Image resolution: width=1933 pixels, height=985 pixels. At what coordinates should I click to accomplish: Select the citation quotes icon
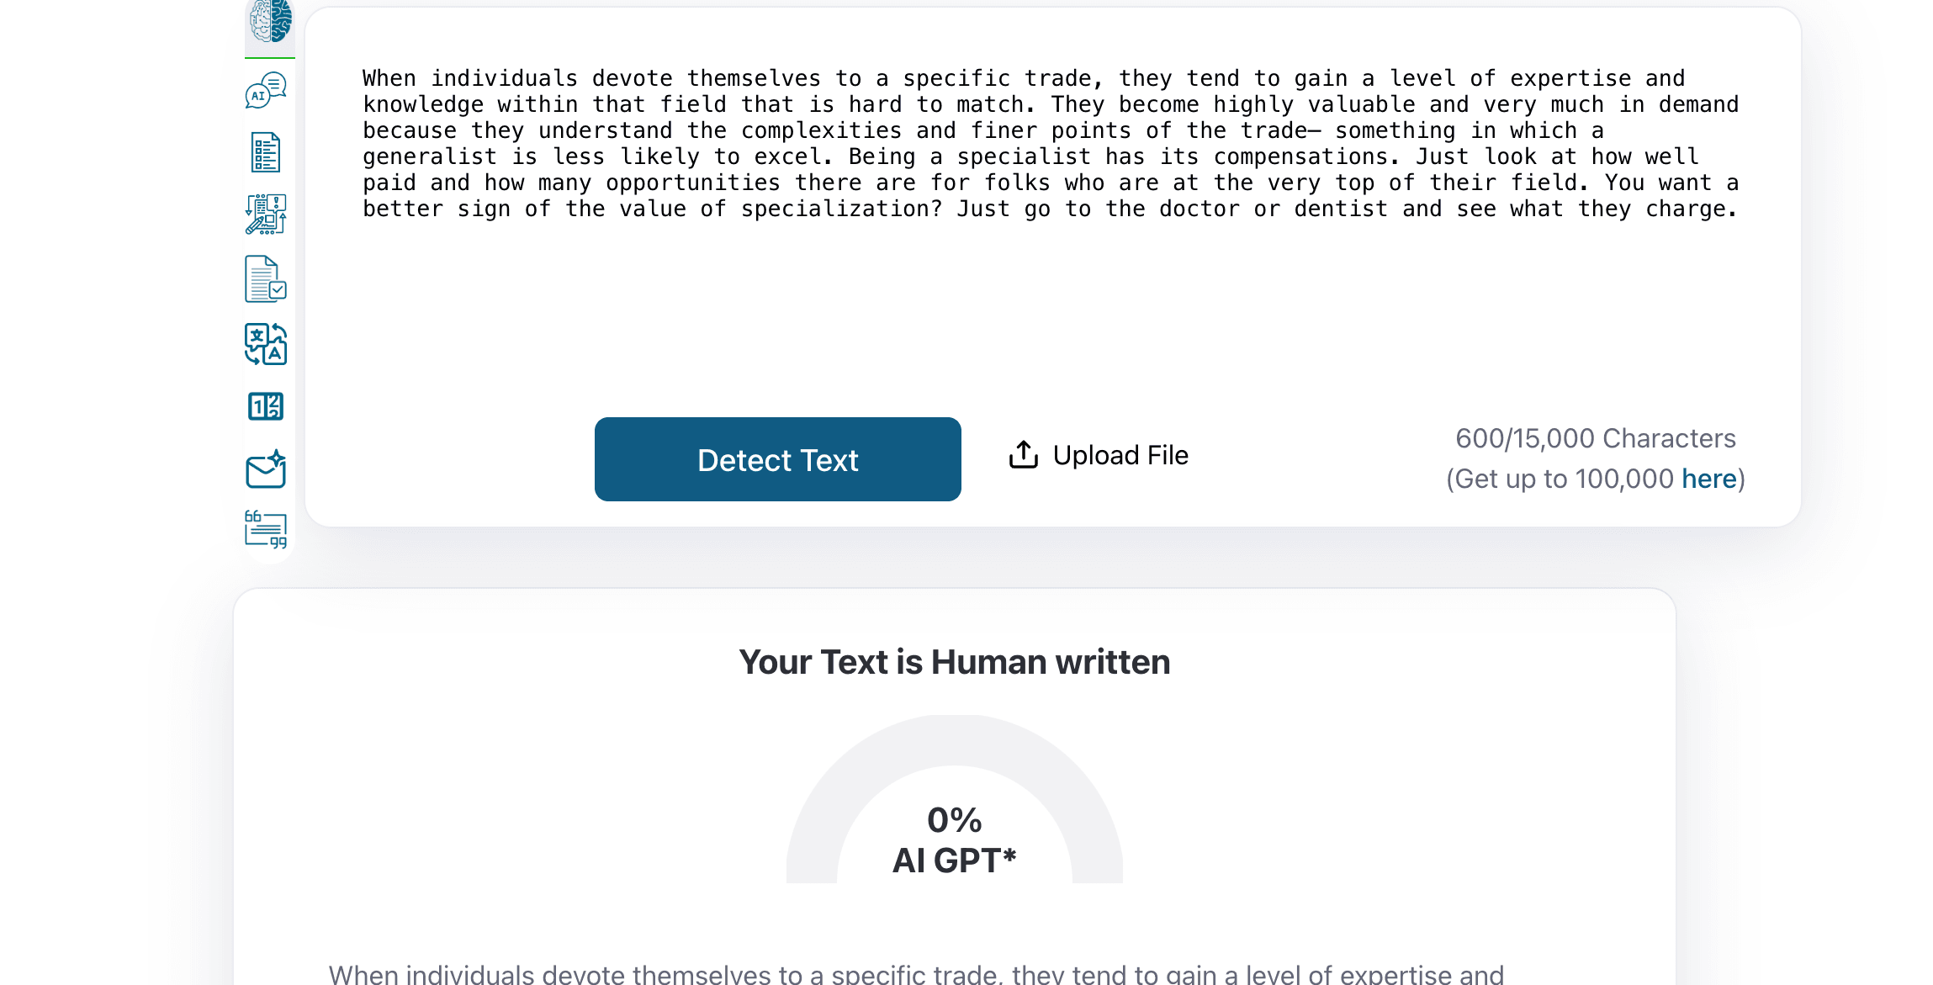pyautogui.click(x=266, y=529)
